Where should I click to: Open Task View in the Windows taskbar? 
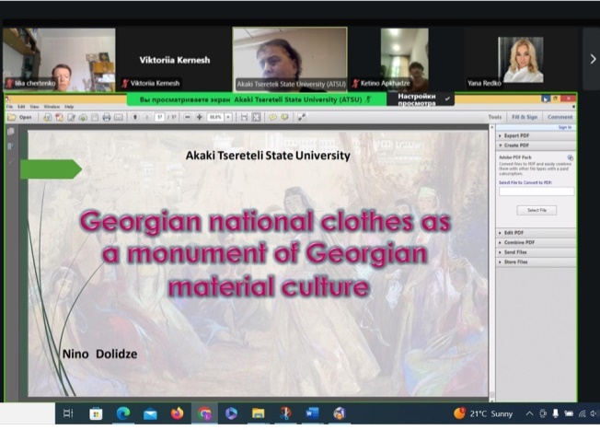[68, 413]
